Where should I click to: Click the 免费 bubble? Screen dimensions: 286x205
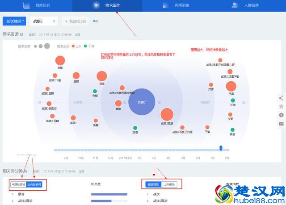(x=96, y=121)
